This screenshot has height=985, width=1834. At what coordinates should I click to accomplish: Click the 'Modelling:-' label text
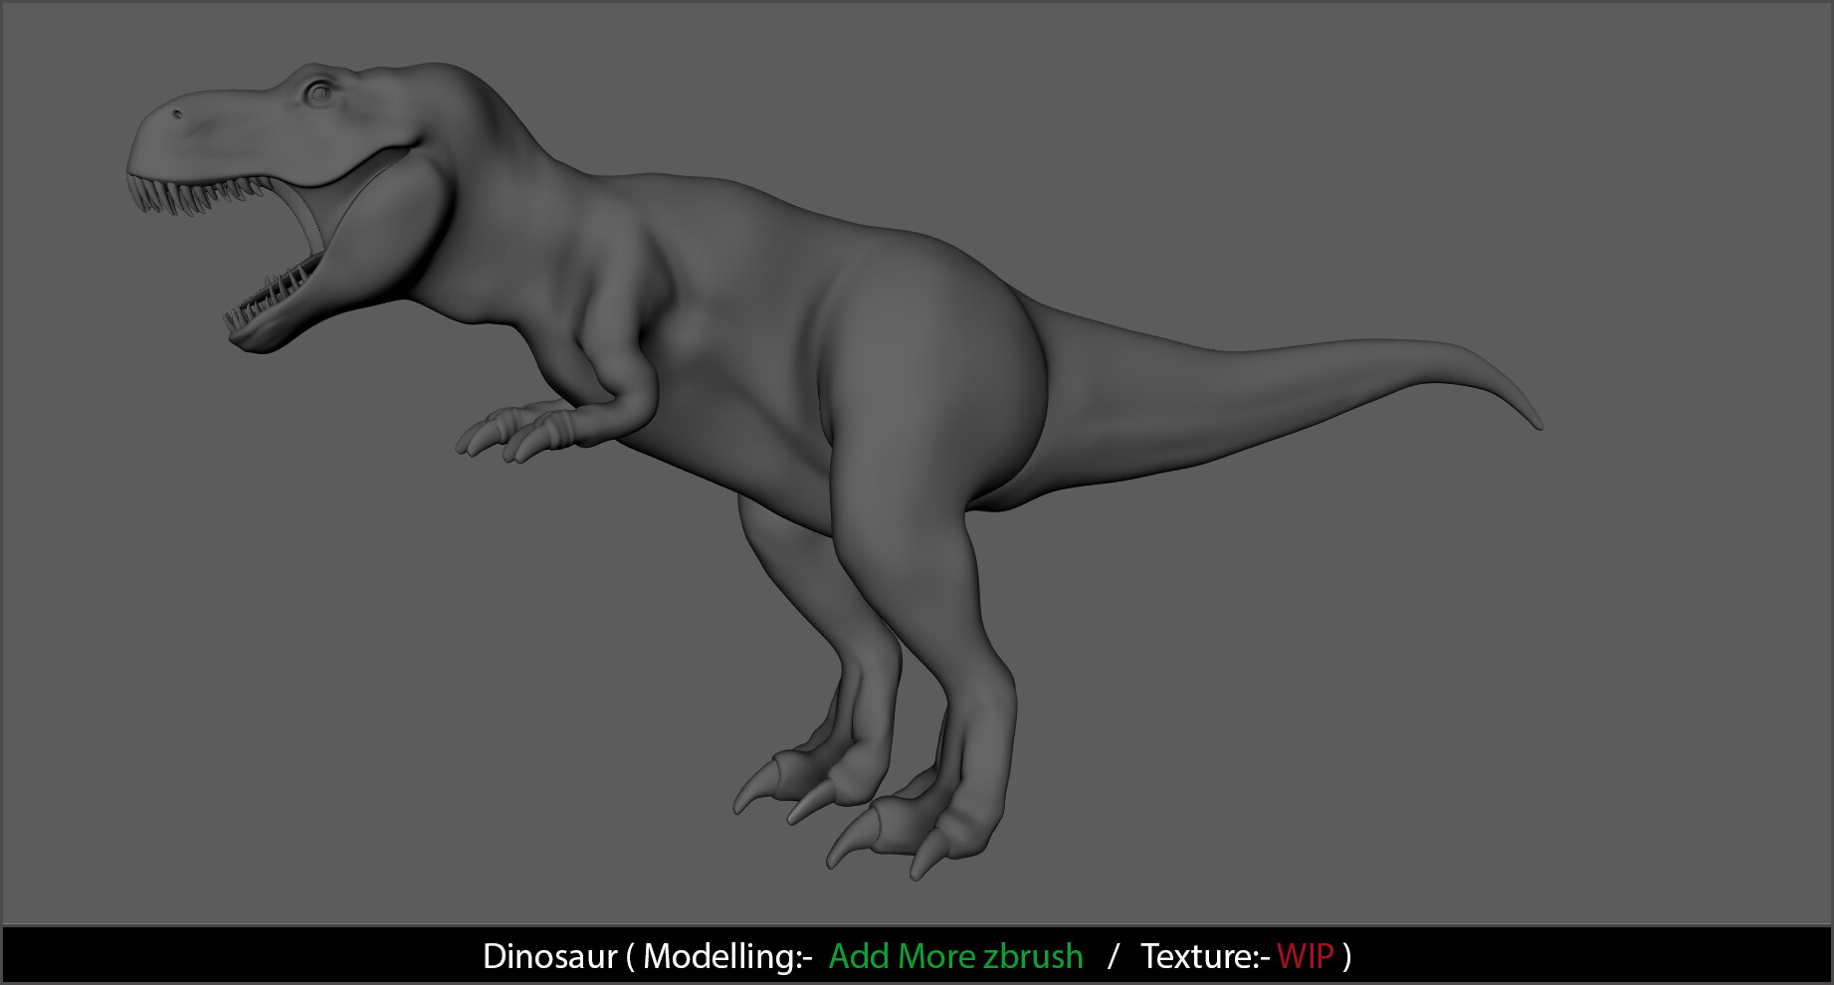(x=726, y=956)
